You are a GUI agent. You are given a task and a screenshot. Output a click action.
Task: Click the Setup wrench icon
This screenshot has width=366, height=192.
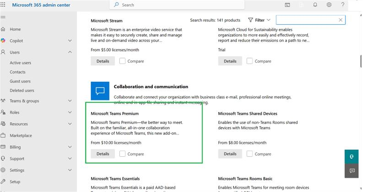(x=3, y=181)
